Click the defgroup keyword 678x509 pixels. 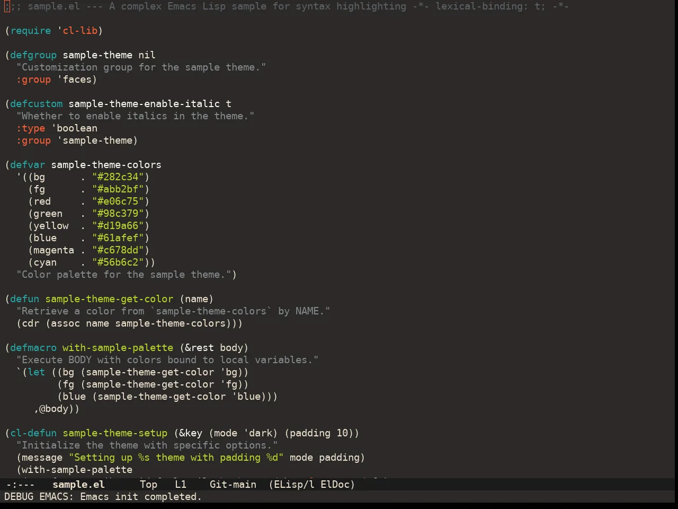tap(33, 55)
